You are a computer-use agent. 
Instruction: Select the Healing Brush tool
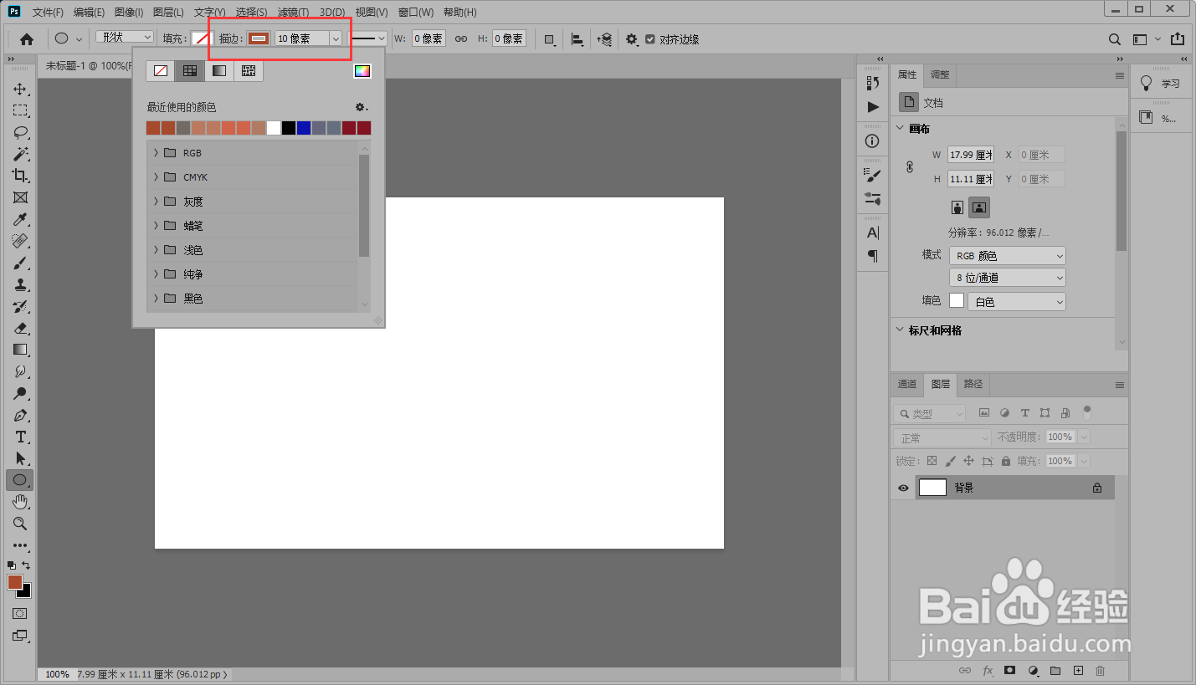pos(20,241)
